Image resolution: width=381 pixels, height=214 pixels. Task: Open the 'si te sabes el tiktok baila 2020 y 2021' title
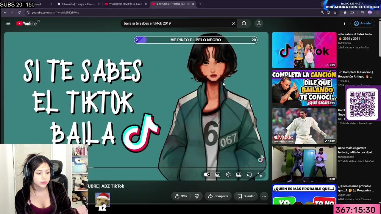coord(355,36)
